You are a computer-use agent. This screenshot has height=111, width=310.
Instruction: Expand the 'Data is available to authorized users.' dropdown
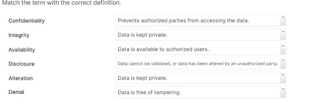click(x=201, y=49)
